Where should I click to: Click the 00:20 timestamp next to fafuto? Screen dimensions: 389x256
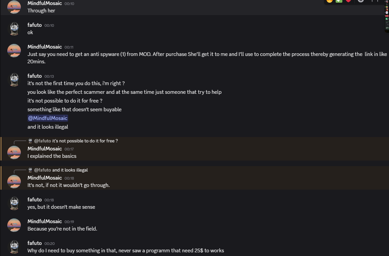pos(49,244)
